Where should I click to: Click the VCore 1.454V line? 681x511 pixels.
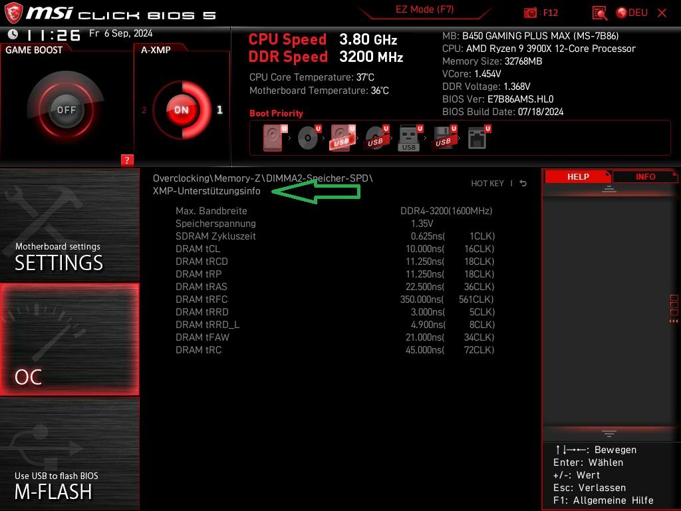[472, 74]
